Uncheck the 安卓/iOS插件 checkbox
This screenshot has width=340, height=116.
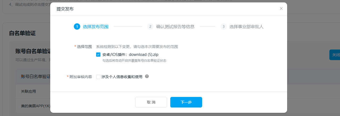(98, 55)
